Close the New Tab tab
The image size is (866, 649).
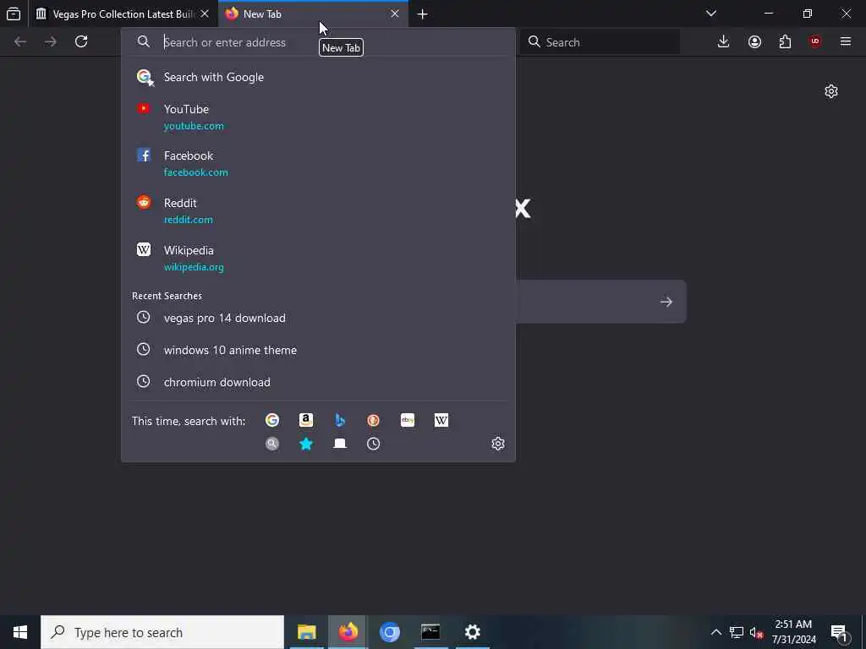click(395, 14)
